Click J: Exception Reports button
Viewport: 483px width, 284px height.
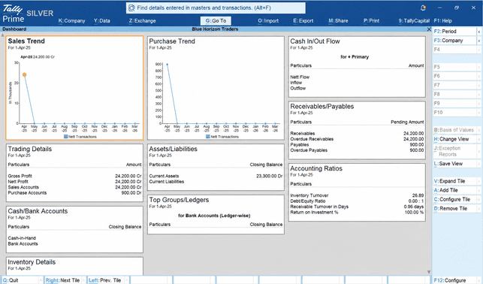click(x=454, y=151)
